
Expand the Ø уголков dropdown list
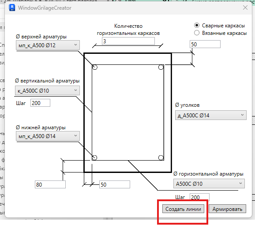pos(211,115)
